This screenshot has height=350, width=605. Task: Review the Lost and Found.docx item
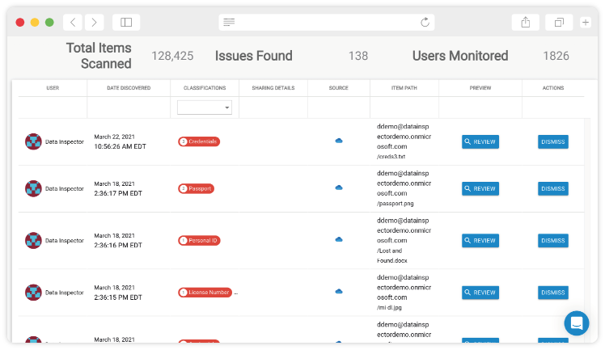(x=480, y=240)
